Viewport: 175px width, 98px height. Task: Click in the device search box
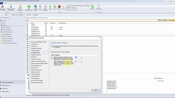92,20
